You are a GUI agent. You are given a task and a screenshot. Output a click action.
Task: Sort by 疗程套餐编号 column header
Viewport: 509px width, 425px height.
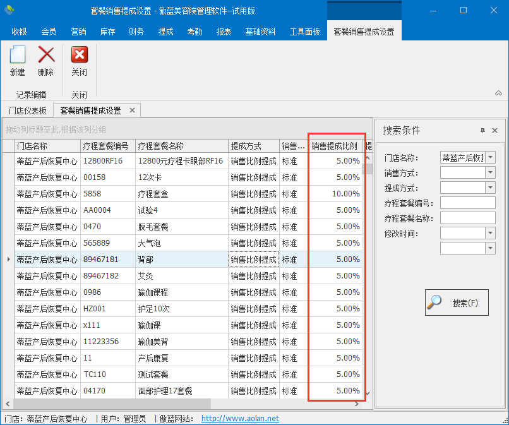pyautogui.click(x=108, y=146)
